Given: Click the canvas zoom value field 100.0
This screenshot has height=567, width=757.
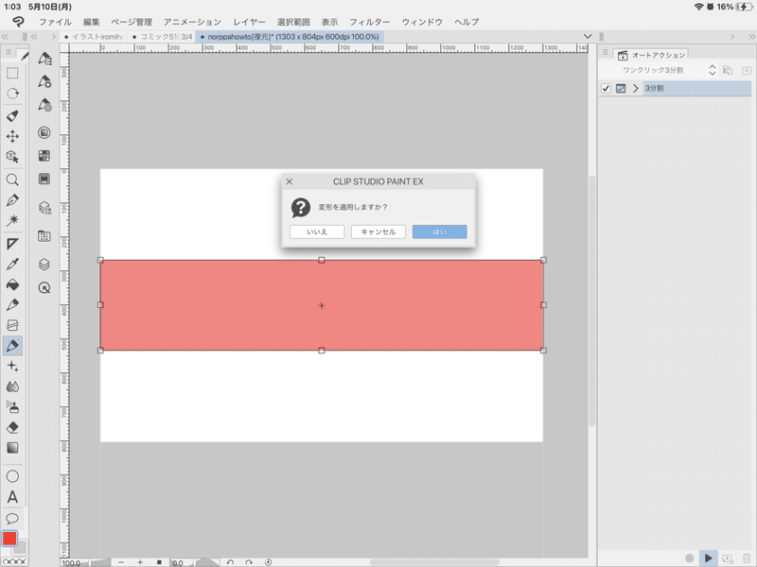Looking at the screenshot, I should [74, 562].
